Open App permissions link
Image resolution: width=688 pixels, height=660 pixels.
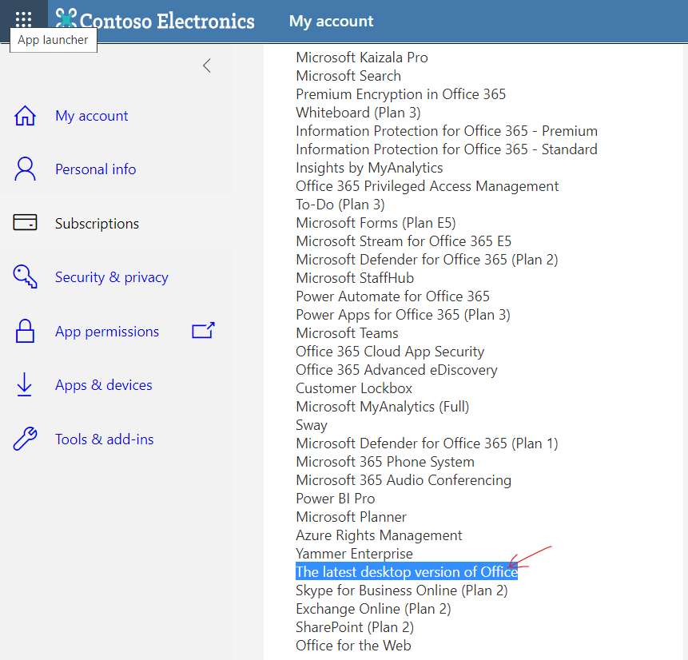pyautogui.click(x=107, y=332)
